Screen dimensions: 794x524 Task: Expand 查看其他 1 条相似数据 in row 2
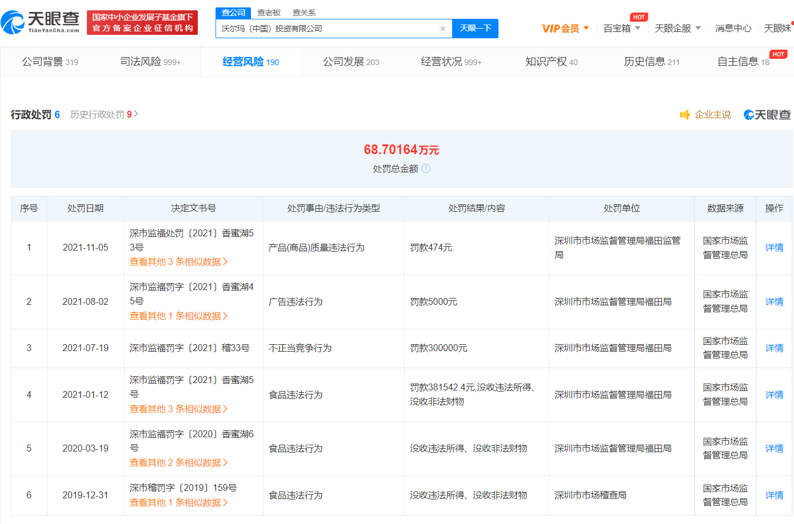179,316
